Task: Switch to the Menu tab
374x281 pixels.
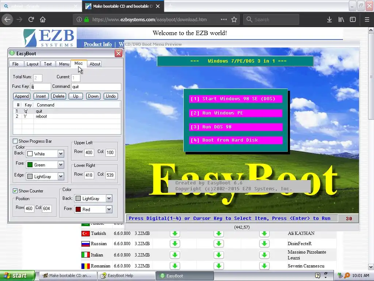Action: tap(64, 64)
